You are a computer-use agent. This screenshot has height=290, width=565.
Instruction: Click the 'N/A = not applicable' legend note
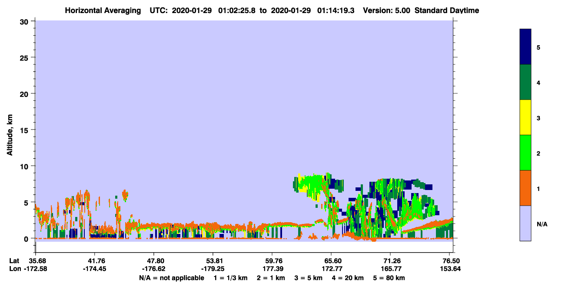point(172,278)
